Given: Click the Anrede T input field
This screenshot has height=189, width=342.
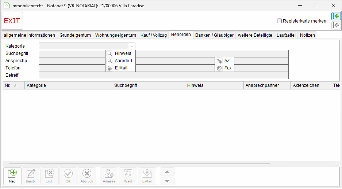Looking at the screenshot, I should click(175, 61).
